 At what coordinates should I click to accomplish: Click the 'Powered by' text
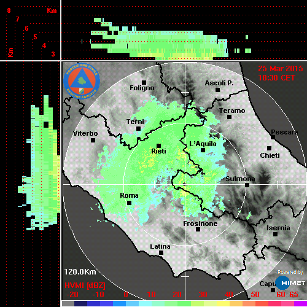tap(290, 272)
